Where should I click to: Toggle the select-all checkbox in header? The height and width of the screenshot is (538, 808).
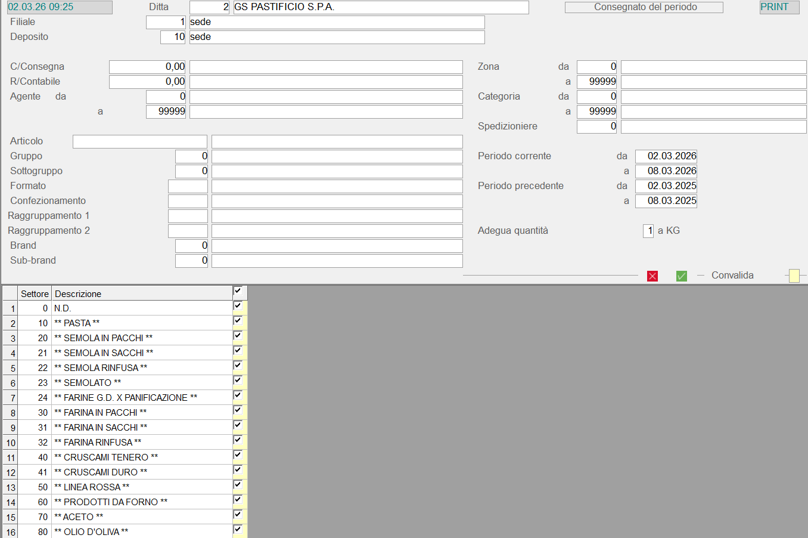coord(238,291)
